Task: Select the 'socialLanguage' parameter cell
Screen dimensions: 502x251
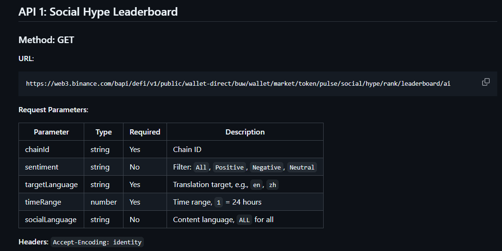Action: (x=51, y=220)
